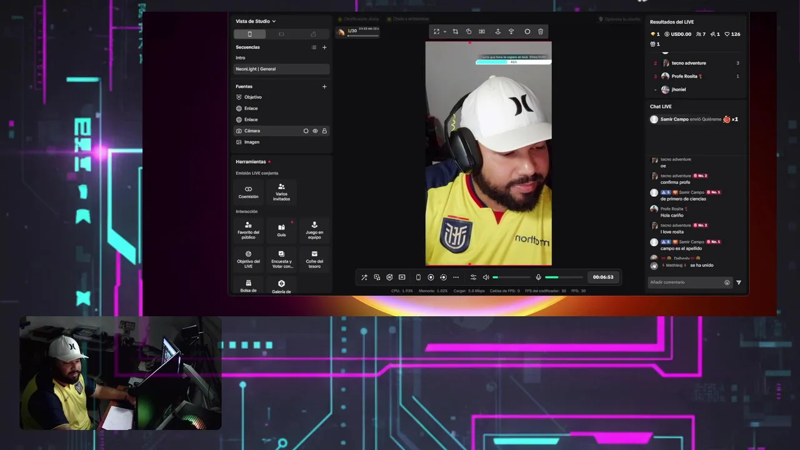Toggle the Cámara source lock

pyautogui.click(x=324, y=131)
